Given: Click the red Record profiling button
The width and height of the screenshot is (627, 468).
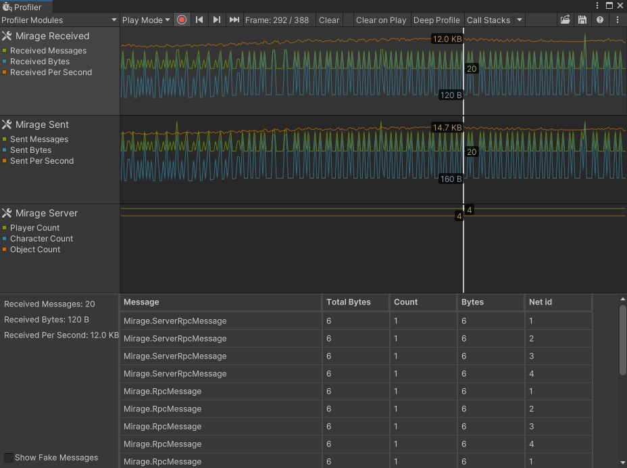Looking at the screenshot, I should coord(182,20).
